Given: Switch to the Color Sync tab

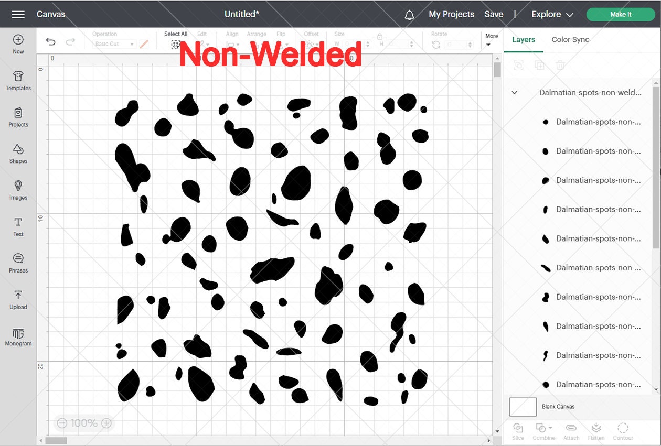Looking at the screenshot, I should tap(570, 39).
